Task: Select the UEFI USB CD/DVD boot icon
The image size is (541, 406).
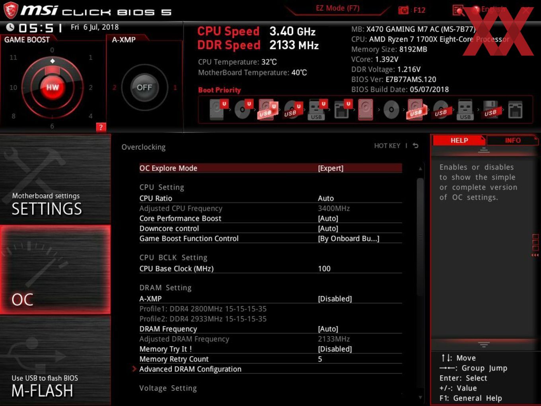Action: point(292,109)
